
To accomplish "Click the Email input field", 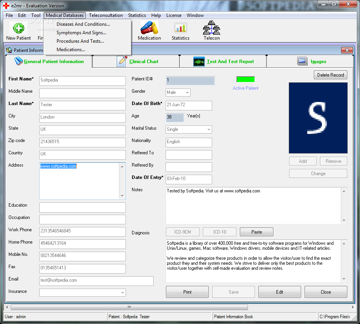I will [96, 281].
